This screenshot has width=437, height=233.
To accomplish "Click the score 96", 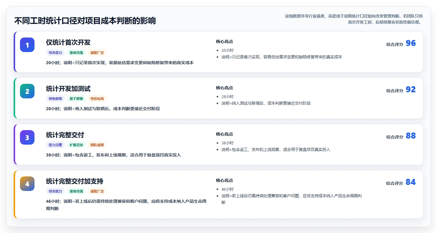I will click(411, 43).
